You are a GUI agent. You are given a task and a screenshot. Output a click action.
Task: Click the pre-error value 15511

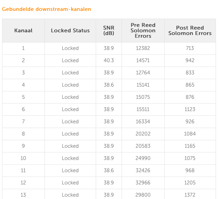coord(143,109)
